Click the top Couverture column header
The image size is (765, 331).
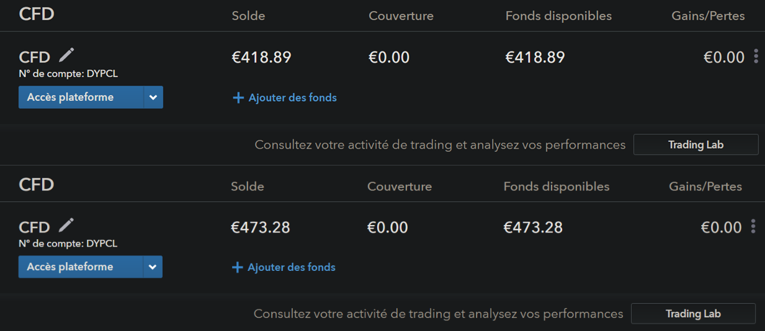[401, 16]
